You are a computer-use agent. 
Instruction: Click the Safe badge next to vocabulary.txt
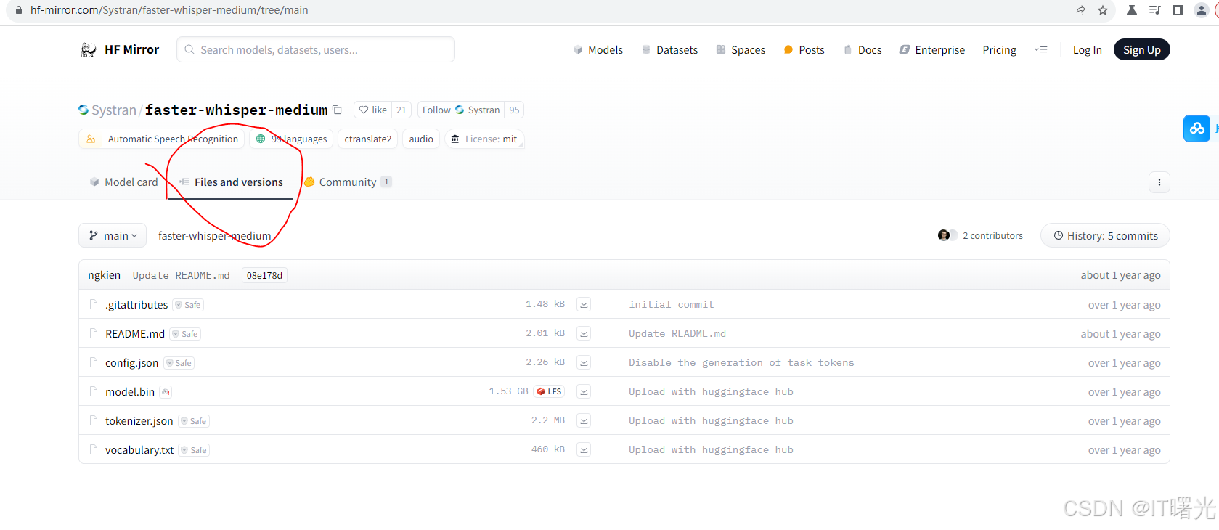click(195, 450)
